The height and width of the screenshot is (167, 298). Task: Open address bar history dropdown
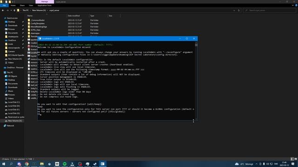pos(234,10)
